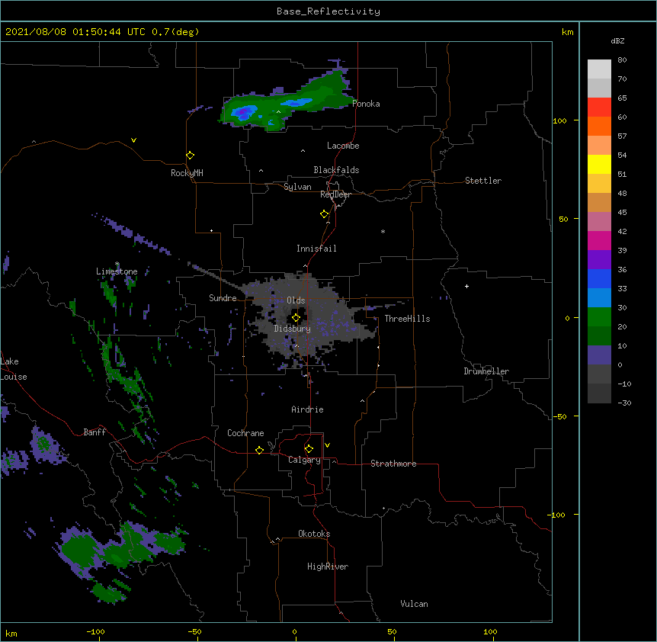Click the yellow station marker near RockyMH
Screen dimensions: 657x642
[190, 156]
